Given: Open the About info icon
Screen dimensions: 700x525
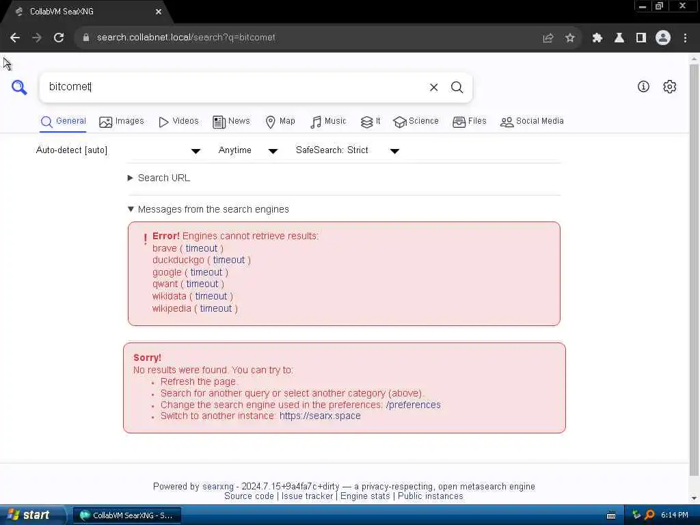Looking at the screenshot, I should 643,87.
